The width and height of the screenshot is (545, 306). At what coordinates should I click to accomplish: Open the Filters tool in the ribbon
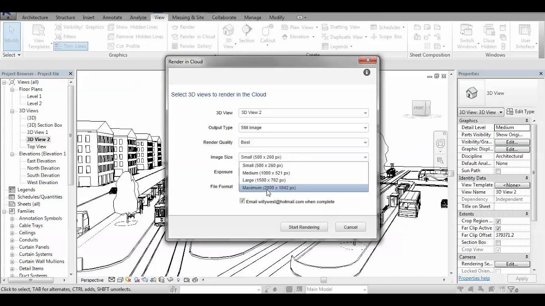(66, 37)
